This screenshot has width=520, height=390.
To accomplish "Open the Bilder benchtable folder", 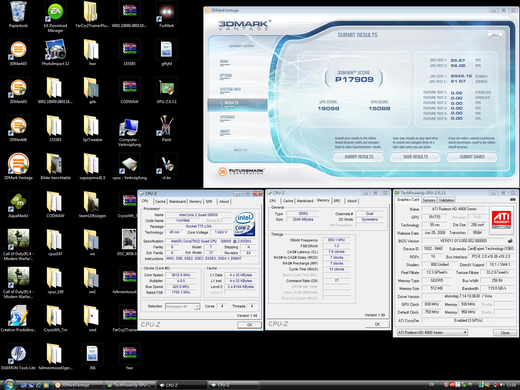I will (x=55, y=167).
